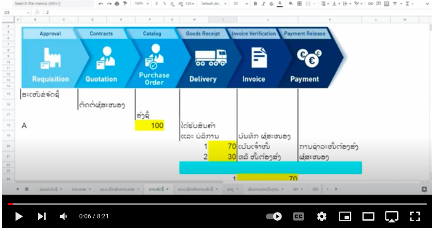Select the active green-highlighted sheet tab

coord(158,189)
